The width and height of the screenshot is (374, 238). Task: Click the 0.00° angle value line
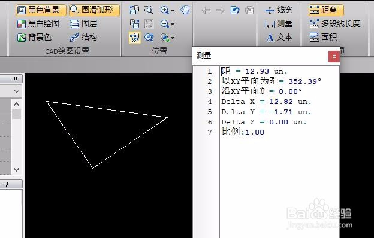(x=262, y=91)
